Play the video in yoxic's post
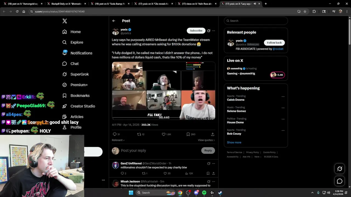Screen dimensions: 351x197 coord(163,91)
